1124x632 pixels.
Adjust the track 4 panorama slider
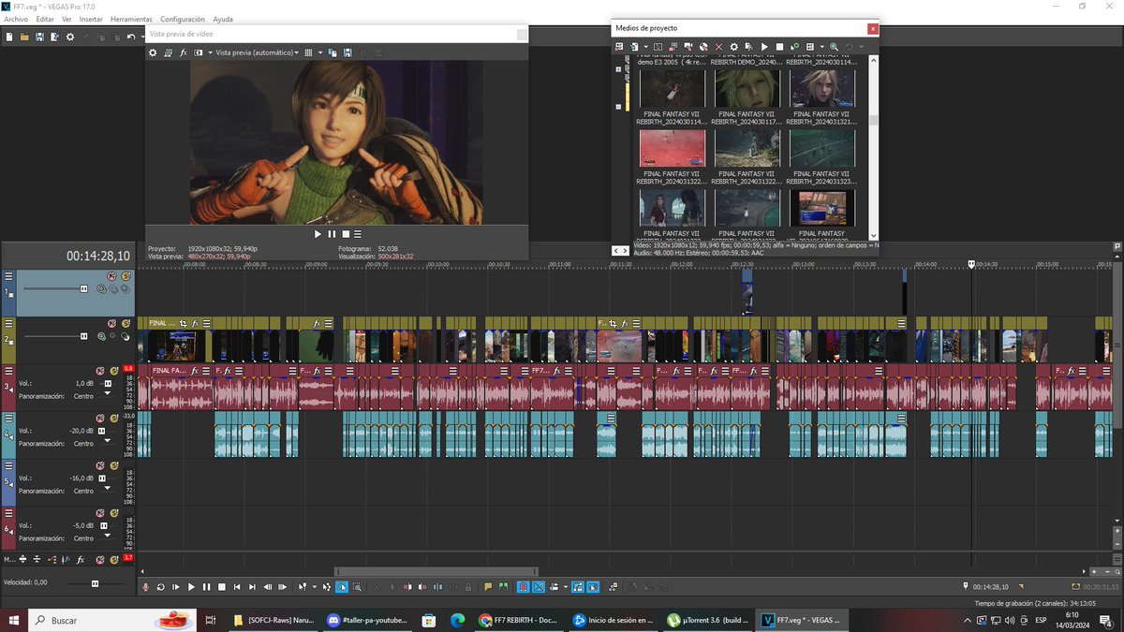coord(107,441)
